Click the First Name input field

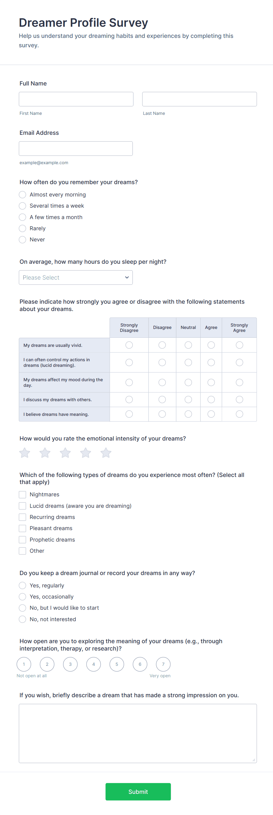[76, 99]
